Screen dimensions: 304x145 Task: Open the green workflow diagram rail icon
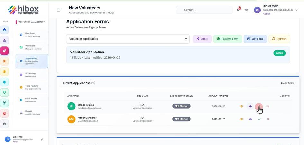[5, 93]
